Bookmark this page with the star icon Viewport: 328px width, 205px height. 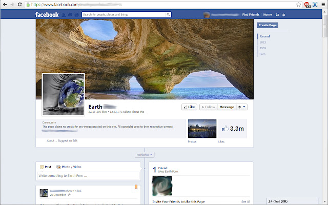point(298,4)
